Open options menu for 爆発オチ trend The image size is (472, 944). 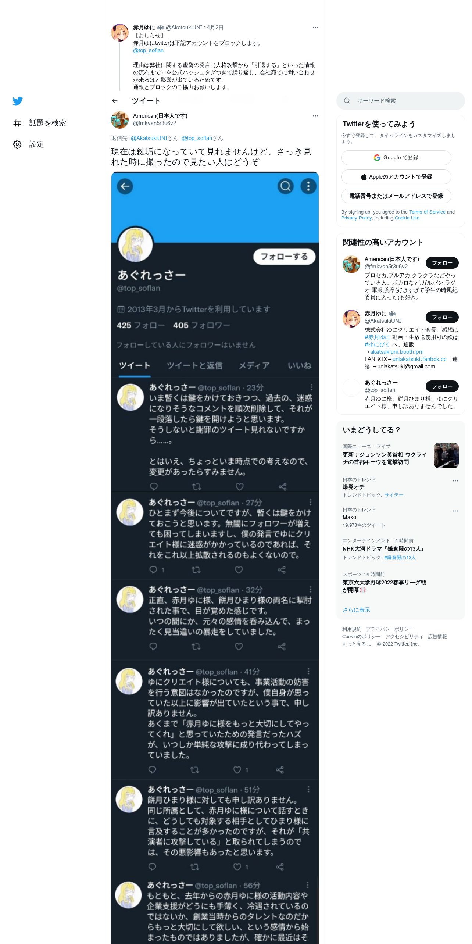point(455,481)
